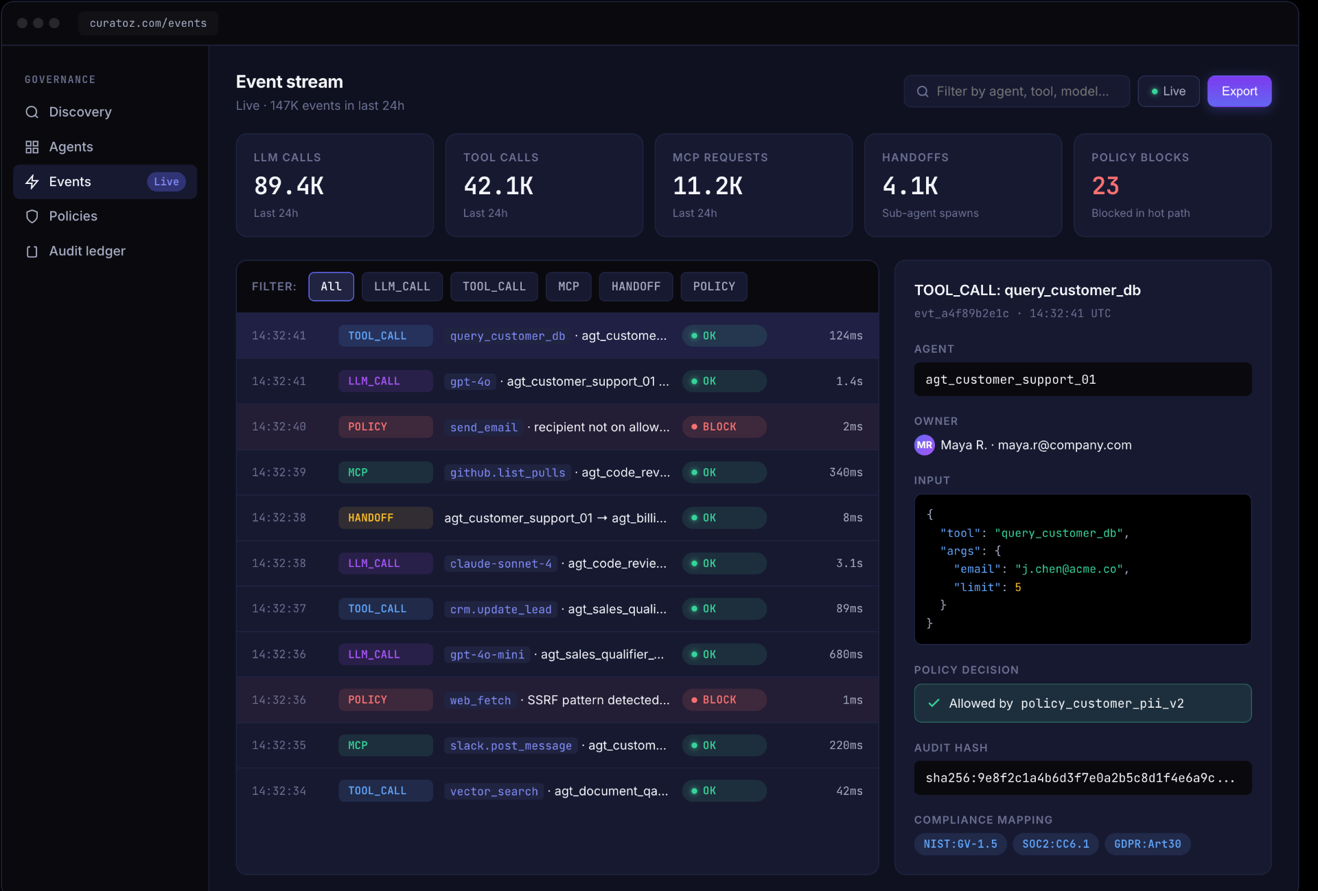Click the JSON input code block
This screenshot has height=891, width=1318.
pos(1083,569)
